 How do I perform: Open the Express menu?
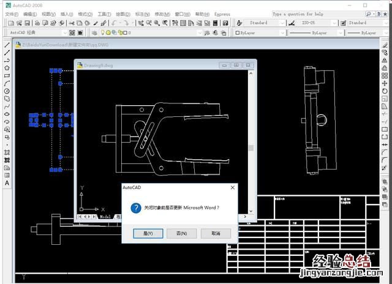tap(222, 14)
